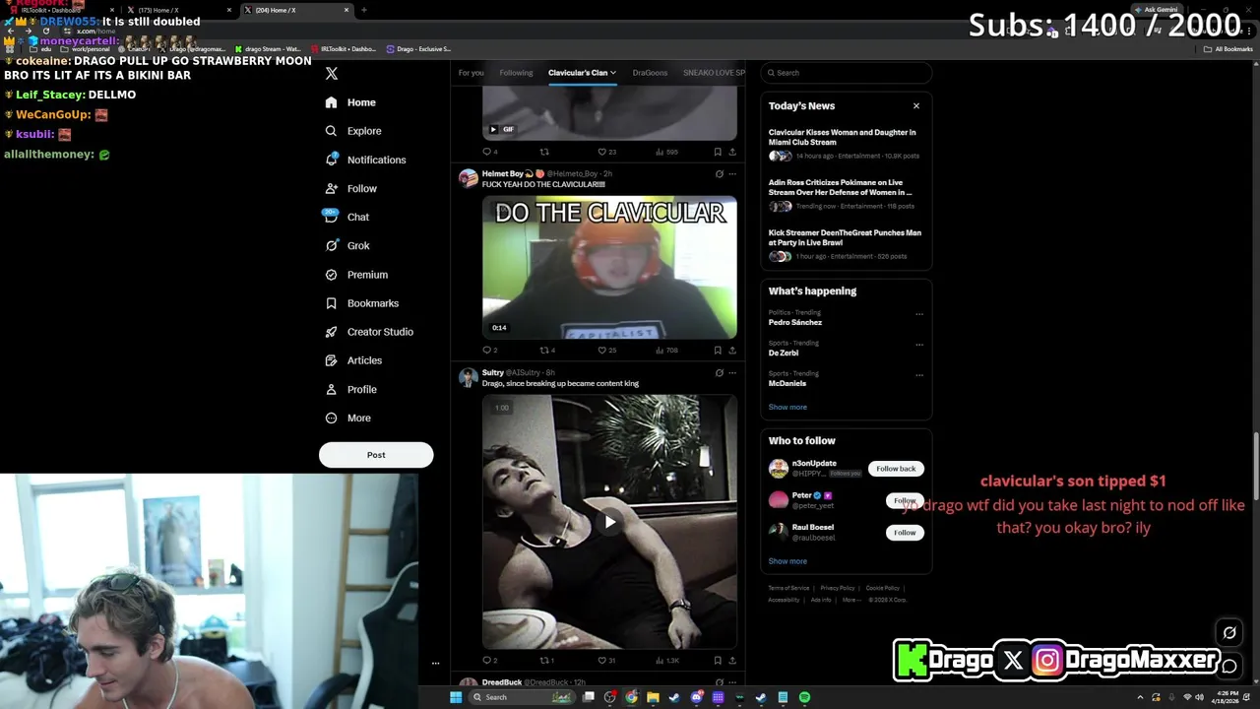Open the Windows Start menu

[x=456, y=697]
